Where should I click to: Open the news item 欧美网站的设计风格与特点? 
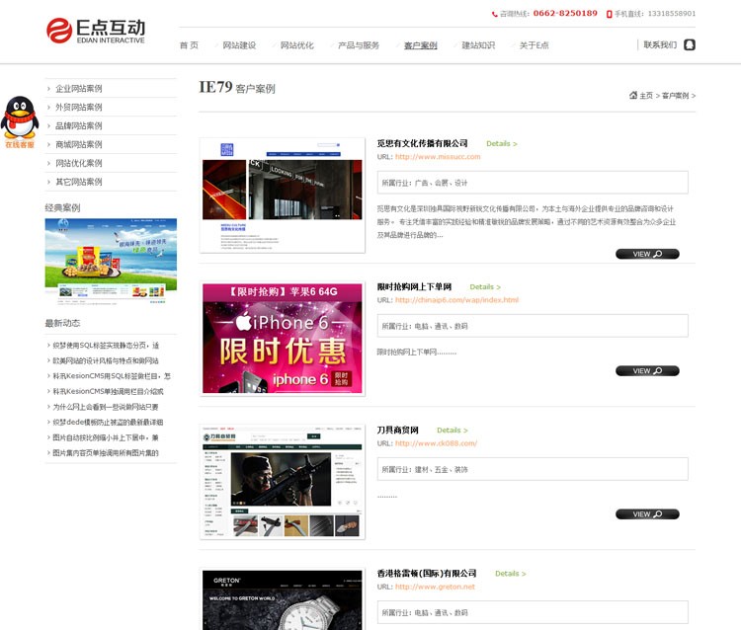106,360
